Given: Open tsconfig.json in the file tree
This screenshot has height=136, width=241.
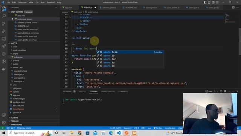Looking at the screenshot, I should (x=18, y=109).
